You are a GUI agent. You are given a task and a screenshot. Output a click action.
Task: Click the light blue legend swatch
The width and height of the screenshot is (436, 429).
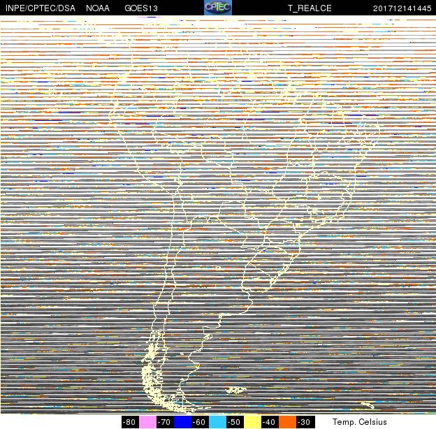[217, 422]
